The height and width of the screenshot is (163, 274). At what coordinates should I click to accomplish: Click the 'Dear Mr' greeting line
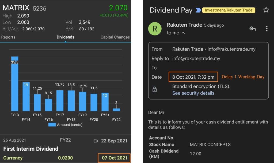[156, 113]
